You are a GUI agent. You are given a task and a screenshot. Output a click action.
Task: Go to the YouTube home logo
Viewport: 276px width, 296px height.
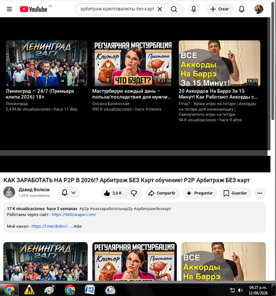coord(34,9)
